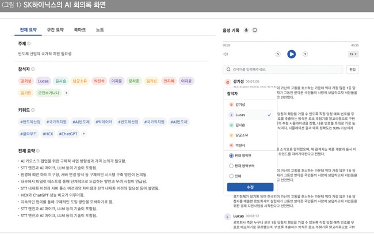Open the info icon next to 주제
Image resolution: width=374 pixels, height=235 pixels.
29,44
